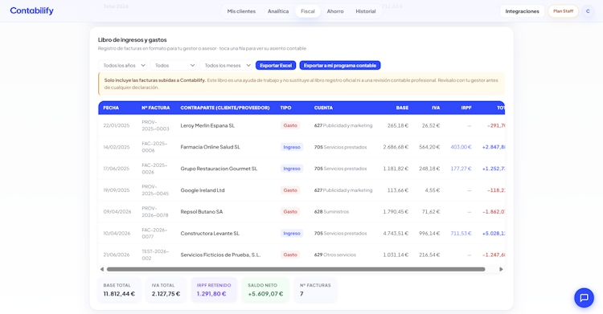Select the Historial tab
This screenshot has width=603, height=314.
pos(365,11)
